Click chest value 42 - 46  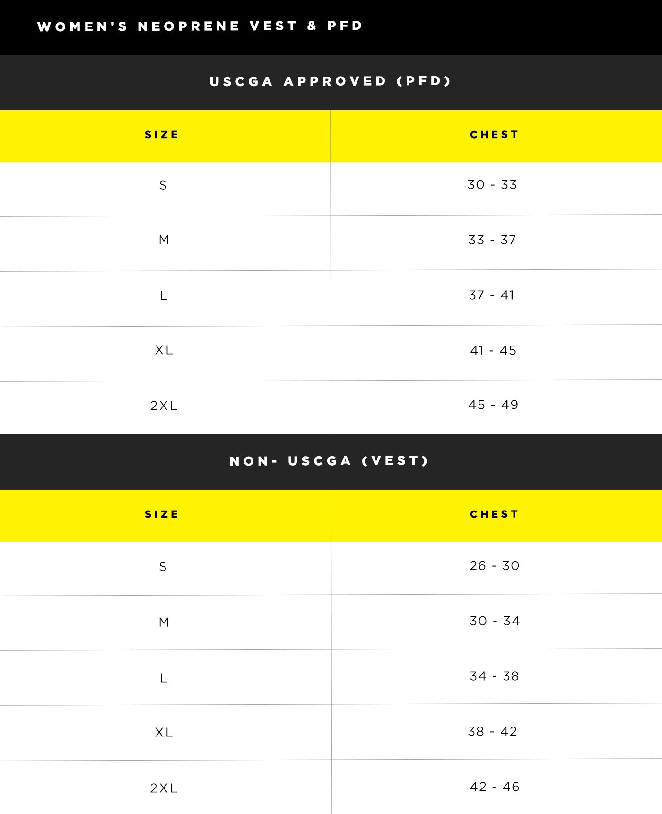(x=495, y=787)
